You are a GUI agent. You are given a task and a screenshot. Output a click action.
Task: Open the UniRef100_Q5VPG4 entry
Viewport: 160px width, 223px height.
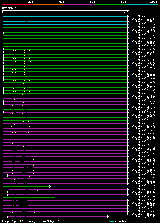point(143,206)
